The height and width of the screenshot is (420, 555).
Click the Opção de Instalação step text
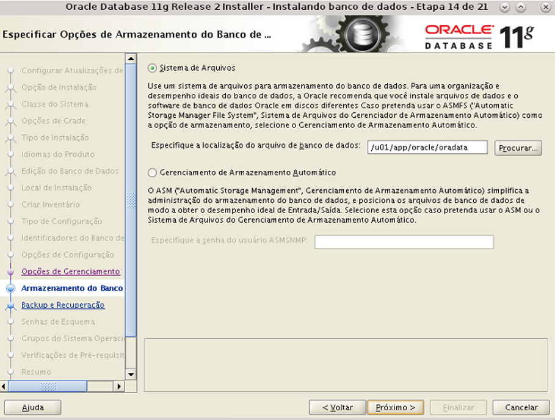[x=59, y=87]
